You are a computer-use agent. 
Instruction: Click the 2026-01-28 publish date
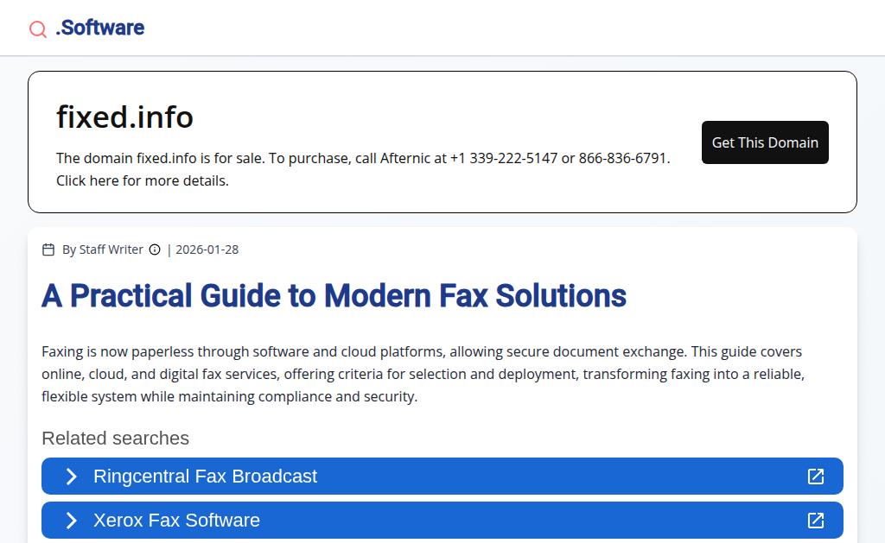207,249
